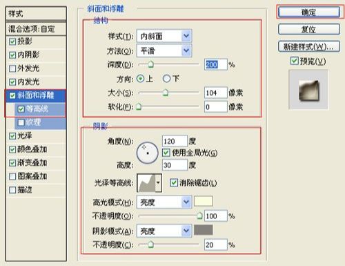Open the 样式(T) 内斜面 dropdown
The height and width of the screenshot is (266, 345).
pos(164,36)
